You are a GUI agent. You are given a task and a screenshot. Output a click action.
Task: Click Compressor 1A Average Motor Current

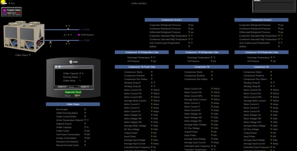(x=142, y=101)
